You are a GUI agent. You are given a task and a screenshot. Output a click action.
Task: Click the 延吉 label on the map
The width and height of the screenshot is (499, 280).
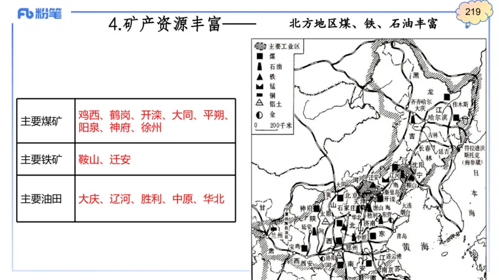point(443,151)
